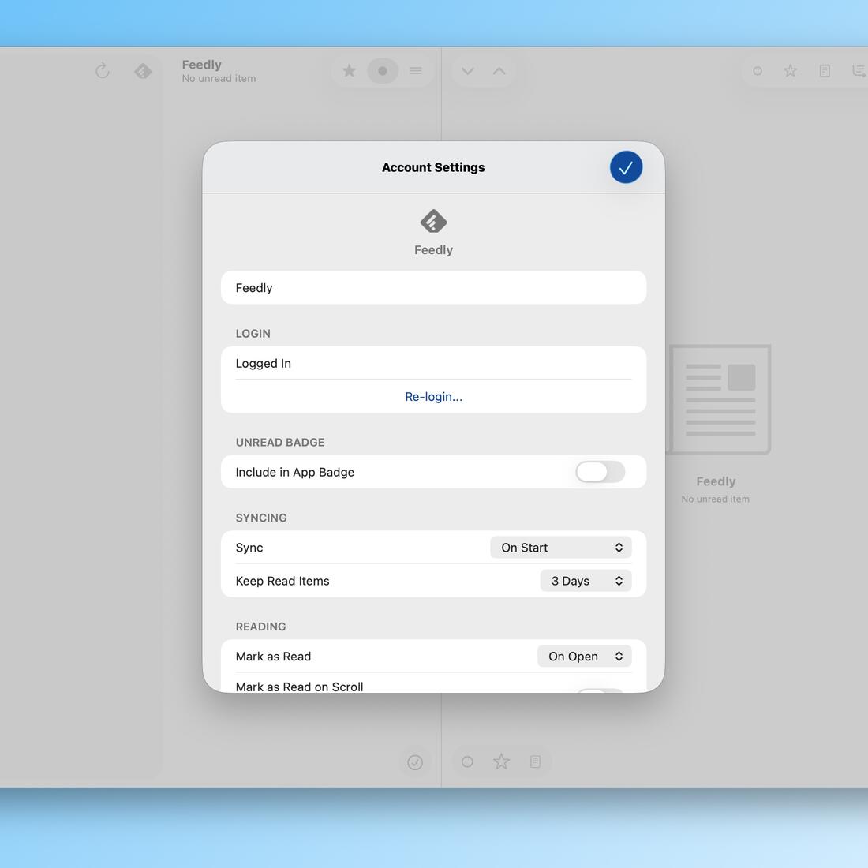
Task: Click the Feedly logo icon in the dialog
Action: coord(433,222)
